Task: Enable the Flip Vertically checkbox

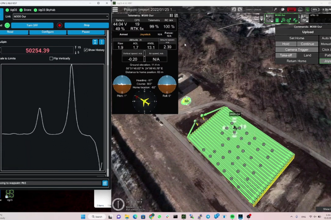Action: 51,59
